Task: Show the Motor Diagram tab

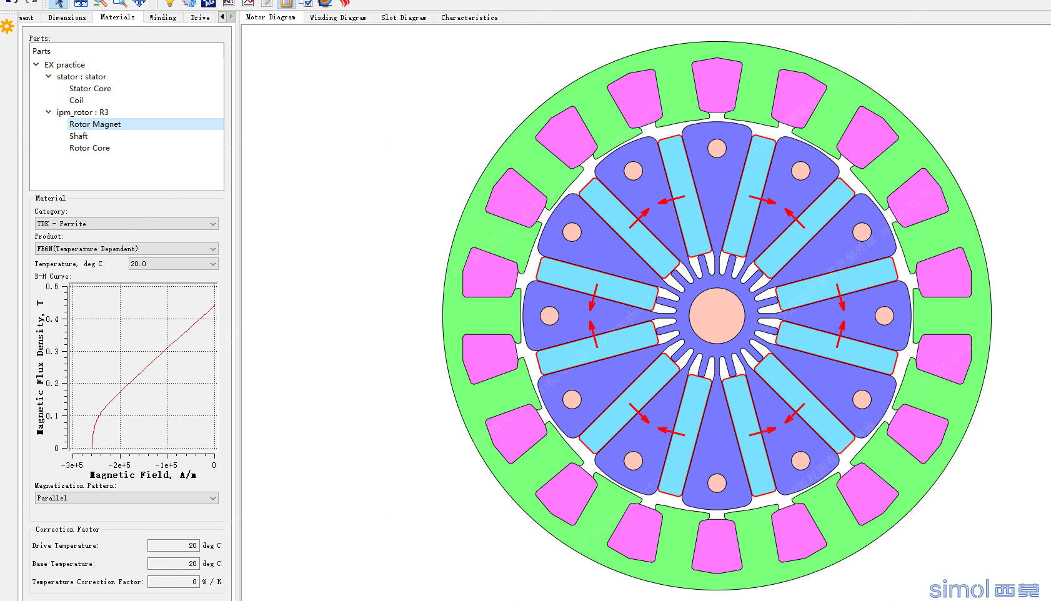Action: [x=271, y=17]
